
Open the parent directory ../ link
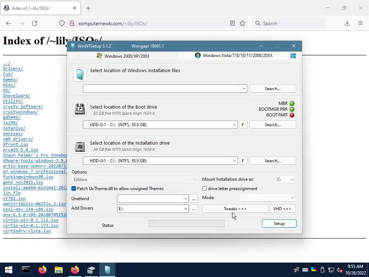click(6, 63)
